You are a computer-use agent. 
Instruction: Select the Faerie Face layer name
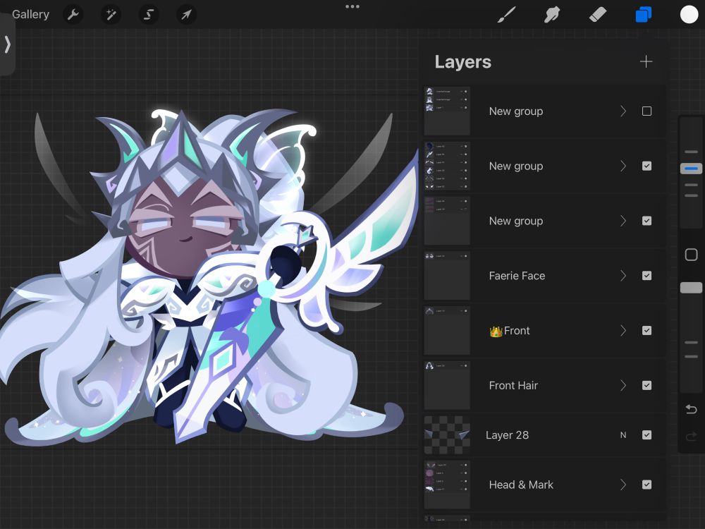[x=517, y=276]
